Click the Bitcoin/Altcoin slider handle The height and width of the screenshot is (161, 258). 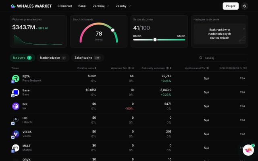155,39
